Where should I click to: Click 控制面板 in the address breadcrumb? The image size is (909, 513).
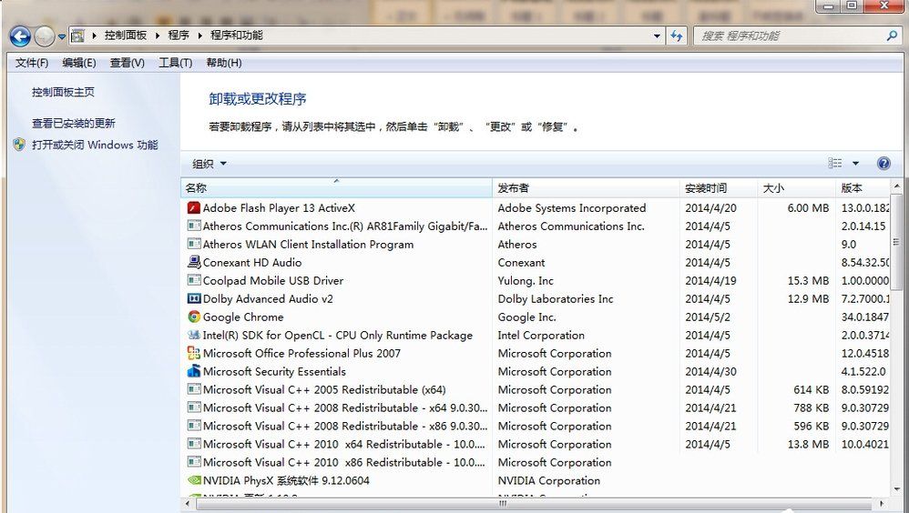click(125, 35)
